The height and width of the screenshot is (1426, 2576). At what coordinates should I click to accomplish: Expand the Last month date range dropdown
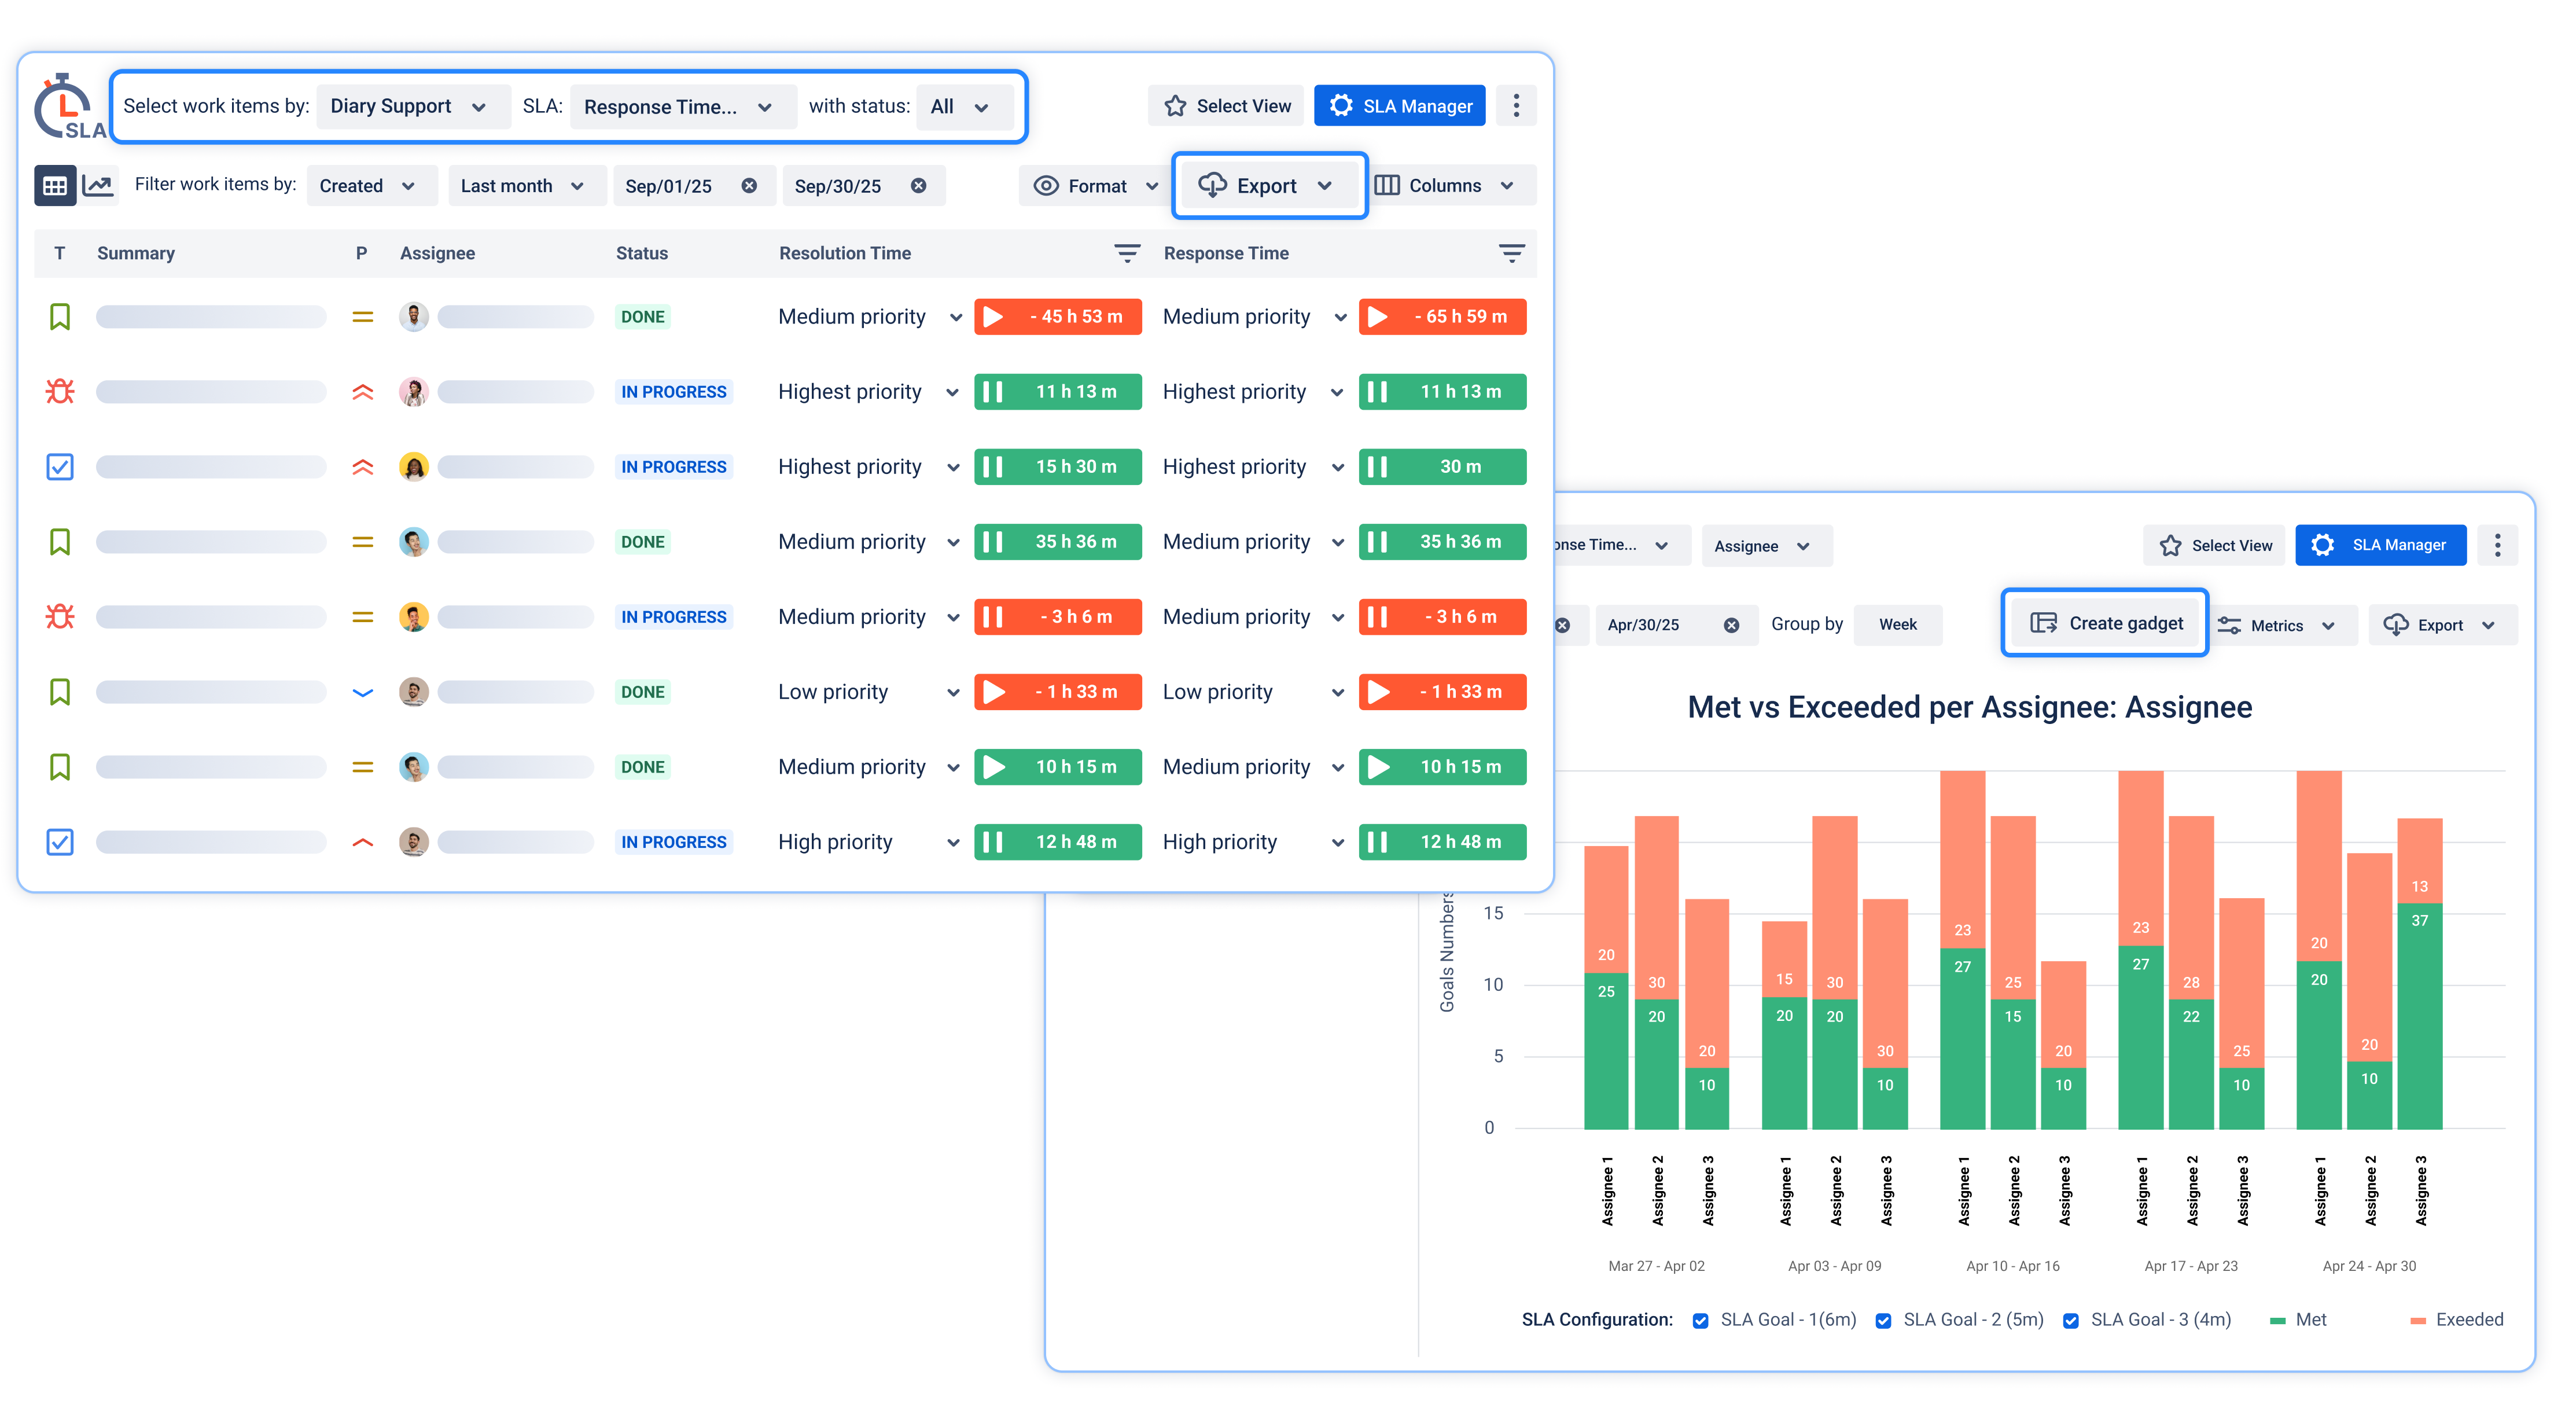point(523,186)
